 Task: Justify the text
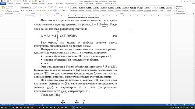(55, 11)
